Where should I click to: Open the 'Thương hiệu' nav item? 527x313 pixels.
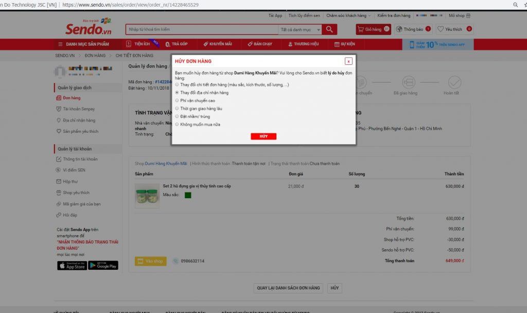[303, 44]
